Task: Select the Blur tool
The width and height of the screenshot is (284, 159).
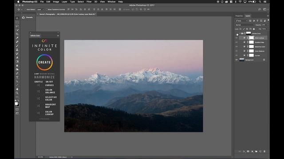Action: point(17,66)
